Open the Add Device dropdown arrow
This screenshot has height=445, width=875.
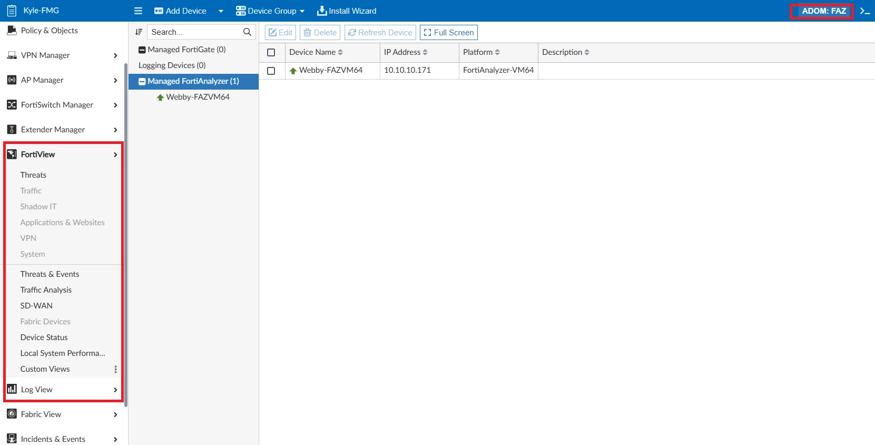[221, 11]
